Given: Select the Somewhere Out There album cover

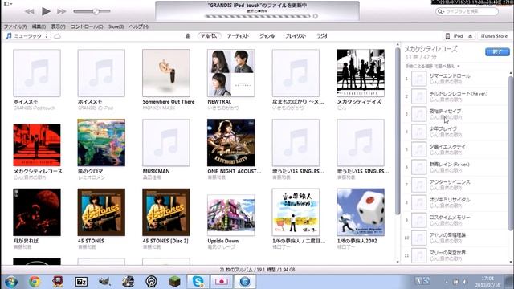Looking at the screenshot, I should (166, 73).
